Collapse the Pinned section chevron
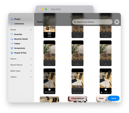This screenshot has height=113, width=129. point(31,30)
